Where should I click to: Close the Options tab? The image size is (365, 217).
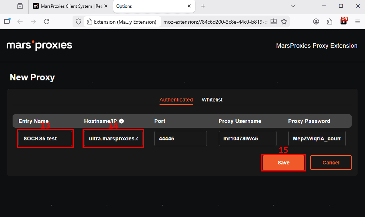click(189, 6)
